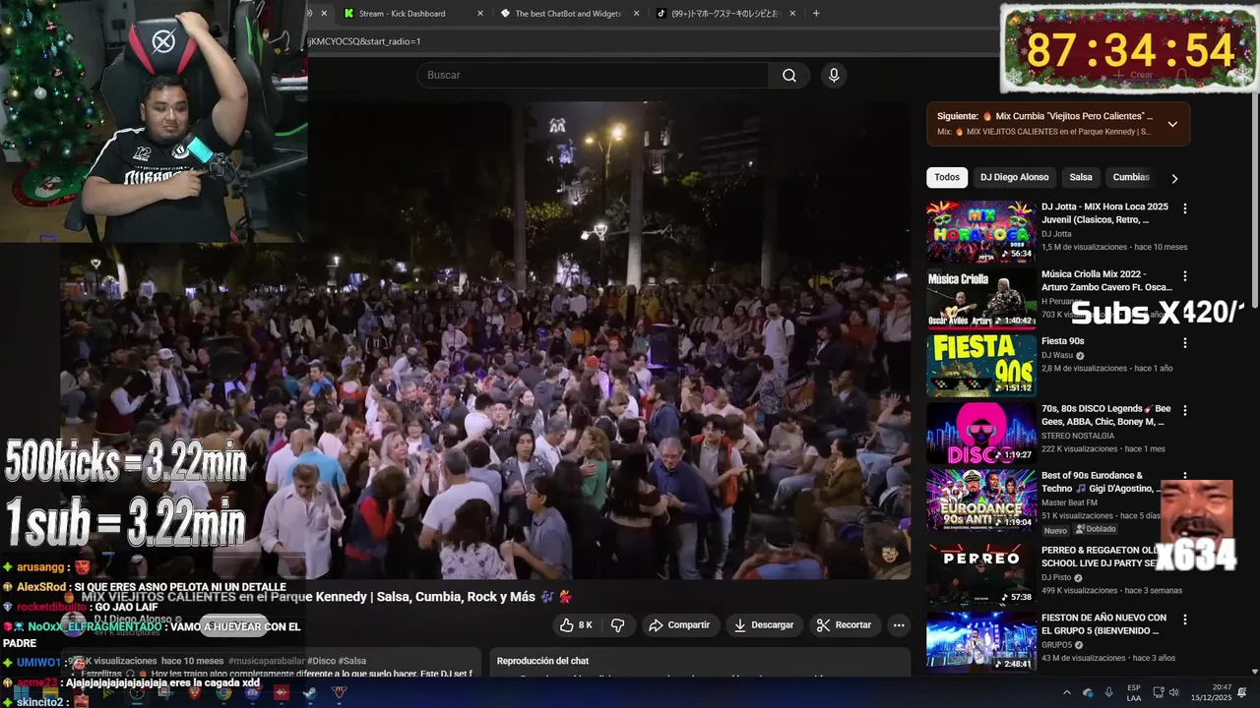
Task: Open the 70s, 80s DISCO Legends thumbnail
Action: pyautogui.click(x=980, y=433)
